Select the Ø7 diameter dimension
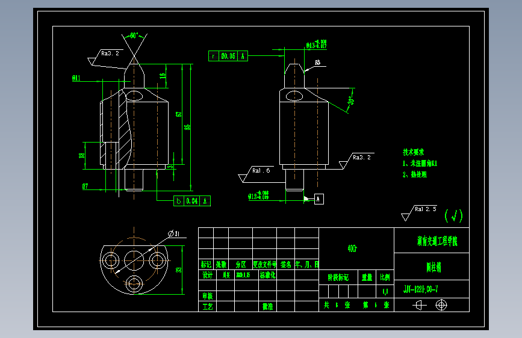 pos(85,186)
